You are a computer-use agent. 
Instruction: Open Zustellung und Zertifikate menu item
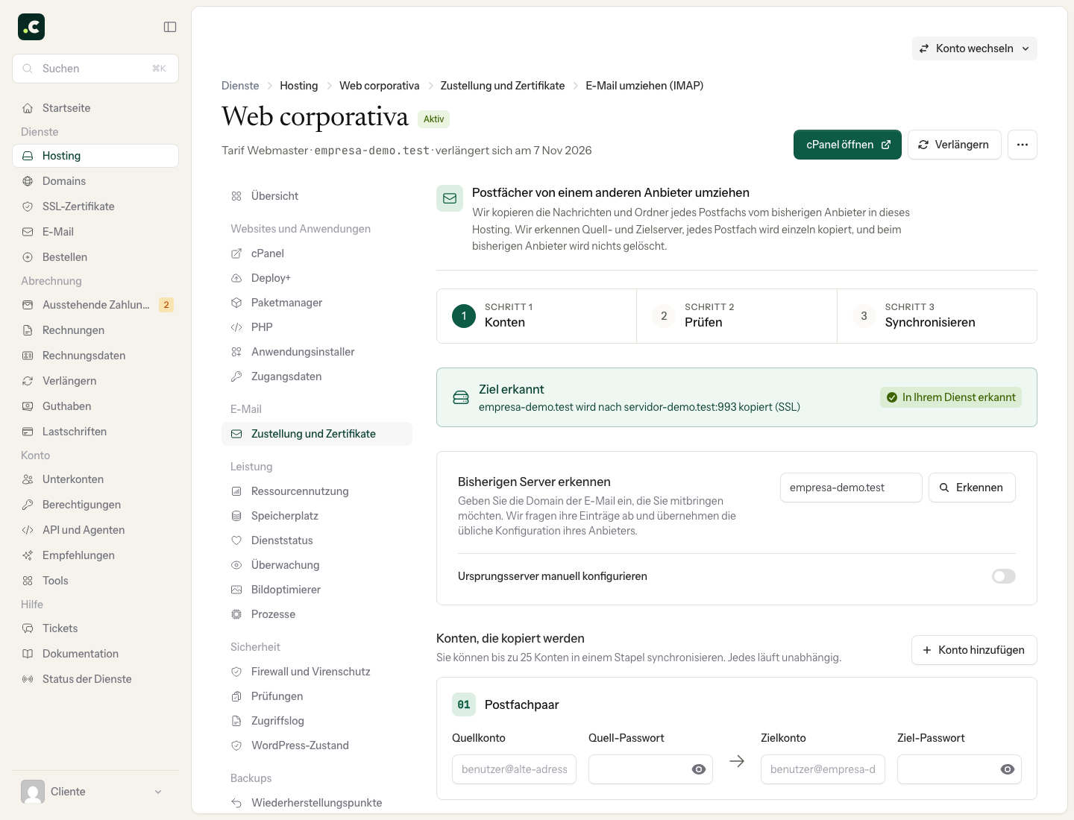coord(317,434)
